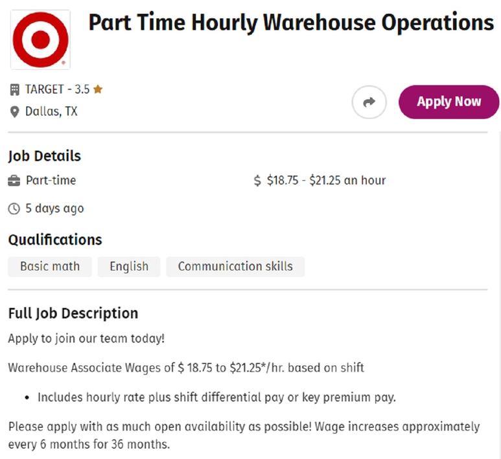Viewport: 501px width, 459px height.
Task: Select the English qualification tag
Action: click(129, 267)
